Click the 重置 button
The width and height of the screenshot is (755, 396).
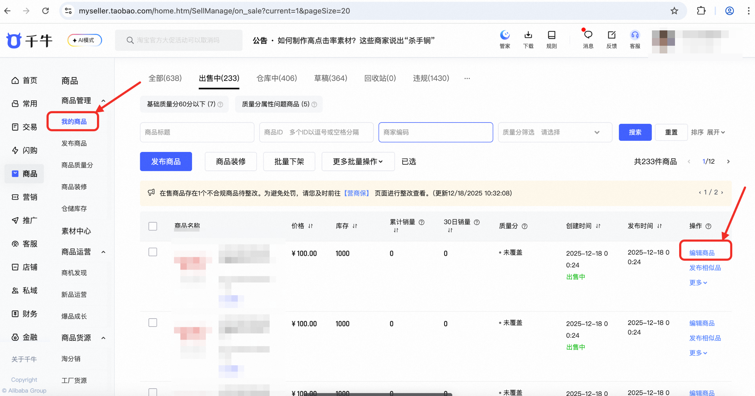point(671,132)
